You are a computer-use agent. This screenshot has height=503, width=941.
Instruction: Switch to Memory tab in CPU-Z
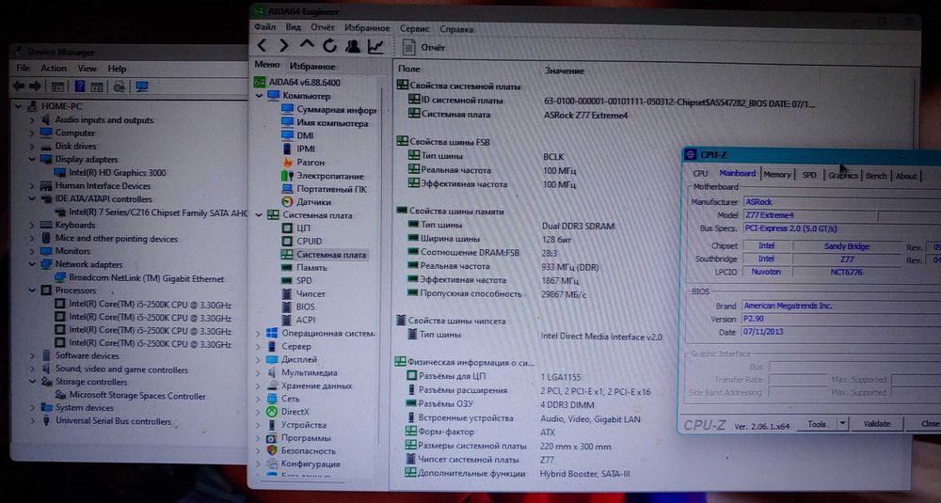[x=776, y=175]
